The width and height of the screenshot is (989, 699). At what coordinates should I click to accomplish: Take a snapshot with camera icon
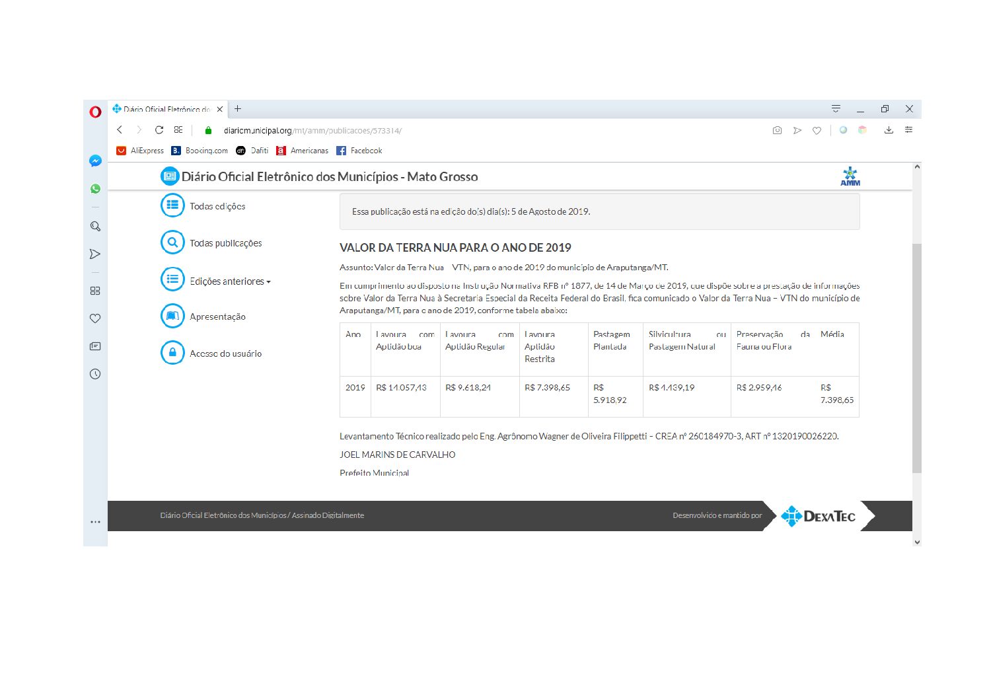click(x=777, y=130)
